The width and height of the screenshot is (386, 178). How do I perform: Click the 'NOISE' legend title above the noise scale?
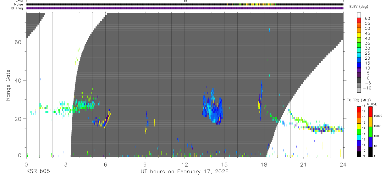click(372, 104)
